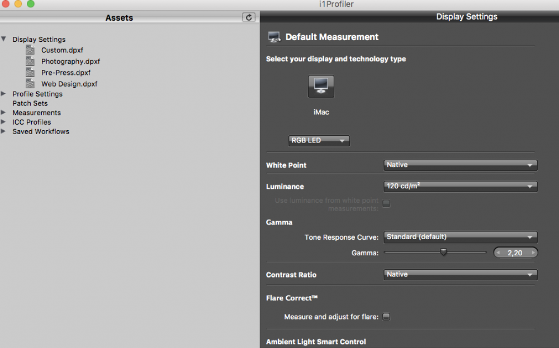Click the ICC Profiles tree label
This screenshot has height=348, width=559.
[32, 122]
